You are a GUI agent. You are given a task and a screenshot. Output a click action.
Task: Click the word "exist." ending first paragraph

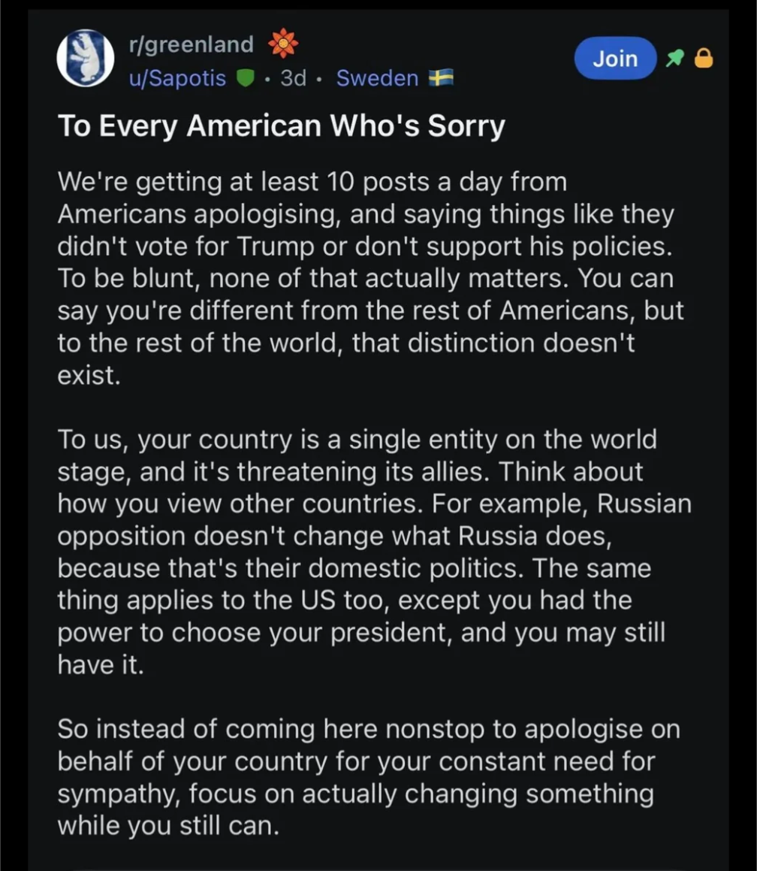[89, 375]
